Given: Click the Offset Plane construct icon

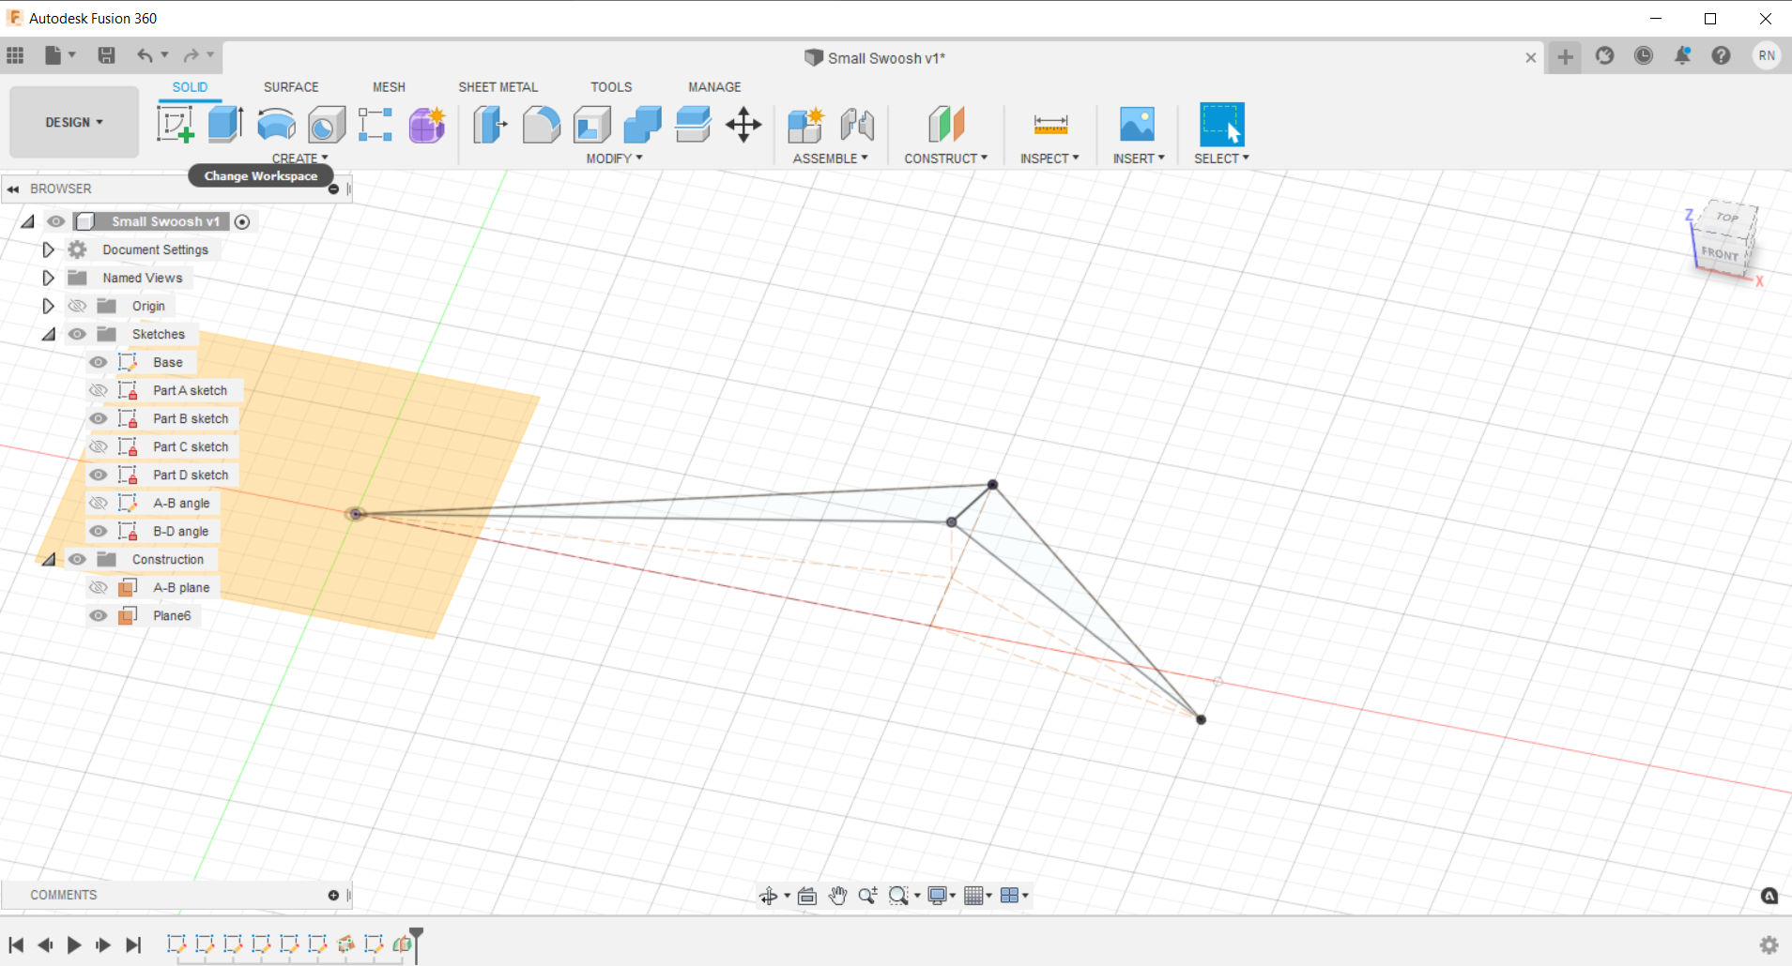Looking at the screenshot, I should (x=946, y=124).
